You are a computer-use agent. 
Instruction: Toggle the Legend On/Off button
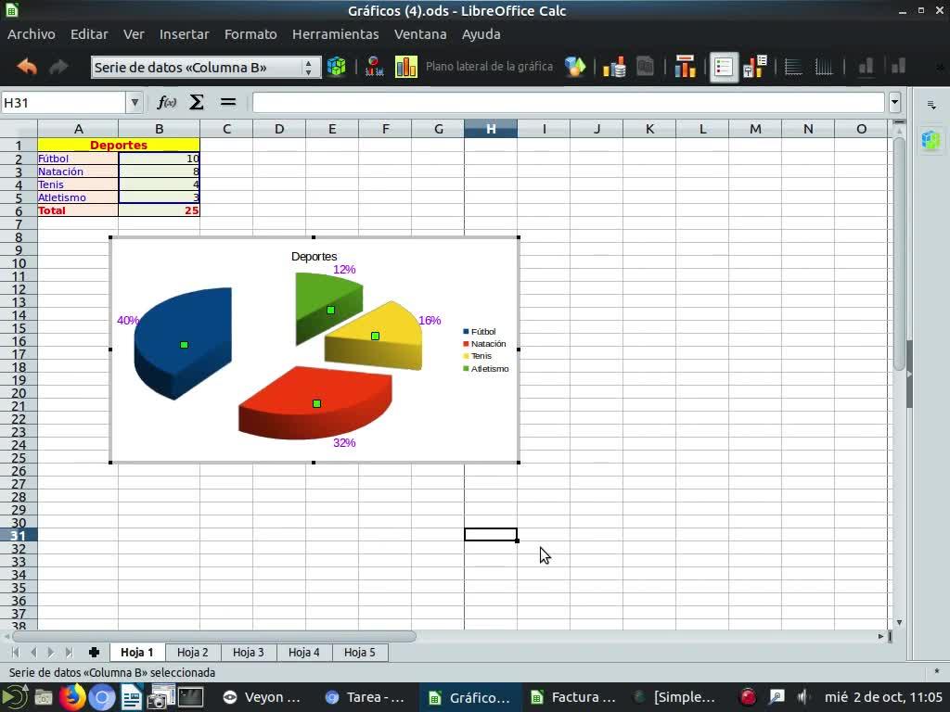click(724, 67)
